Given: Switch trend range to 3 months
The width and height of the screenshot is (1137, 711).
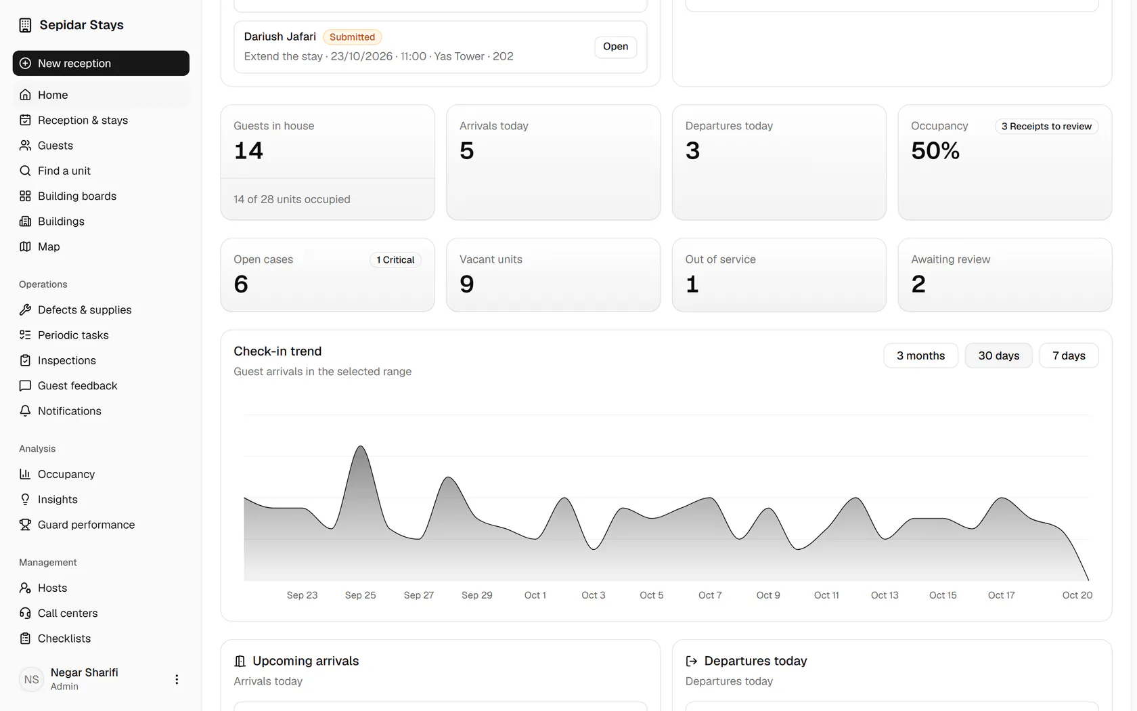Looking at the screenshot, I should tap(920, 355).
